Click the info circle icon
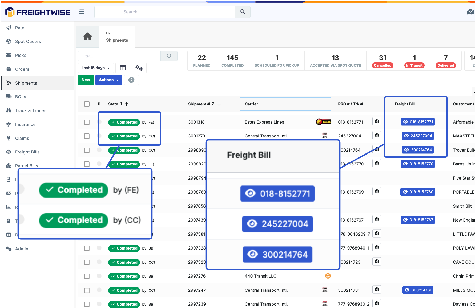 tap(131, 80)
